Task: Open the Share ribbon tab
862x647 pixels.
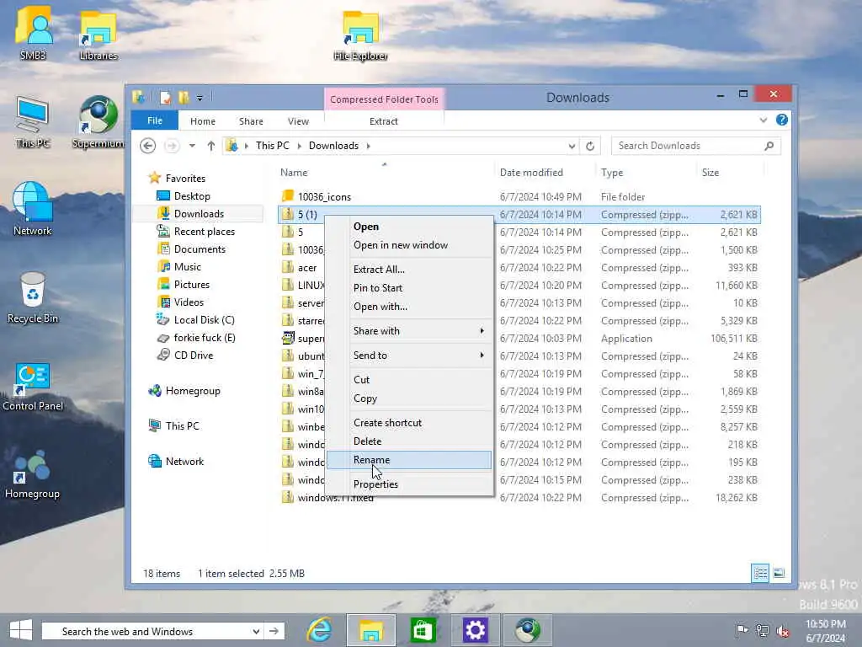Action: [251, 121]
